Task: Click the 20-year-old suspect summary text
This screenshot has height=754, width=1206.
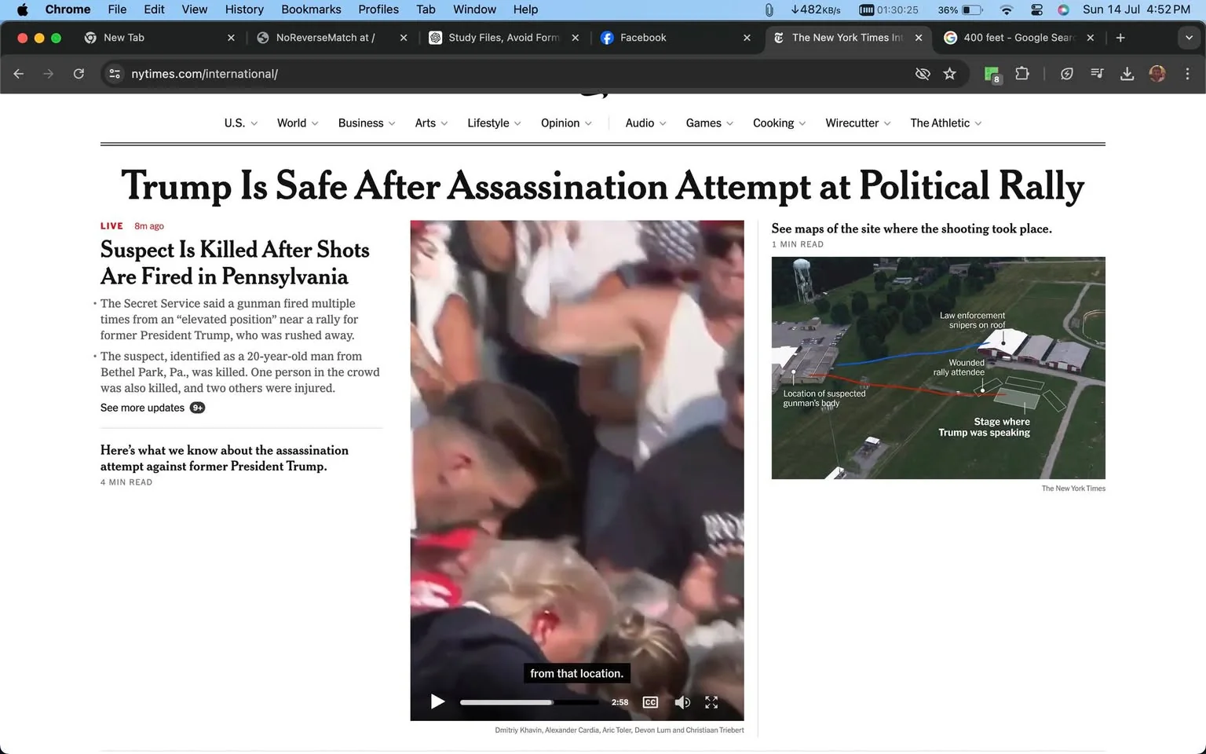Action: [x=239, y=372]
